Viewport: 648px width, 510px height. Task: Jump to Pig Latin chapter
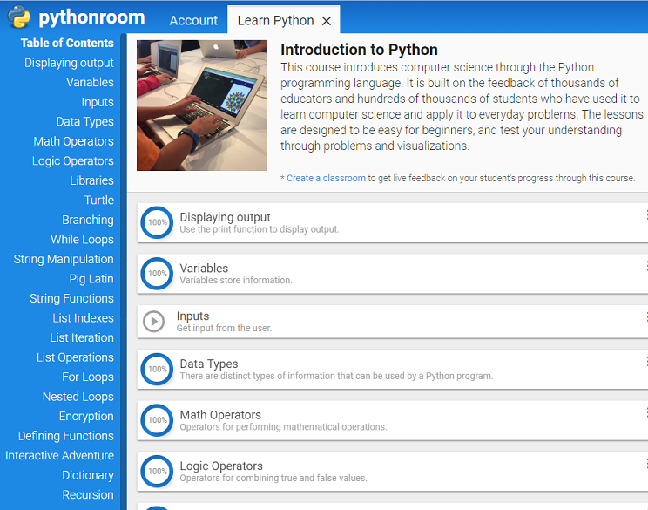click(91, 279)
